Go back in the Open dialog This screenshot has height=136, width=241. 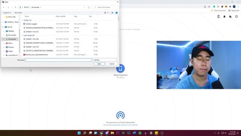coord(3,7)
